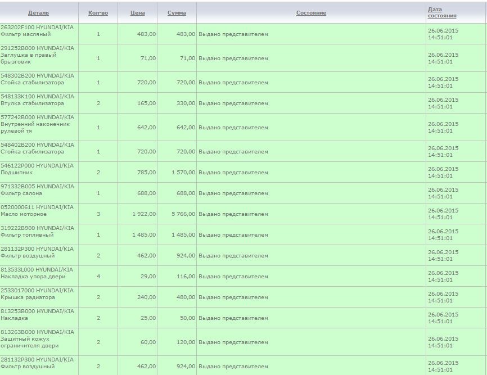
Task: Click the 2533017000 Крышка радиатора row
Action: pos(243,297)
